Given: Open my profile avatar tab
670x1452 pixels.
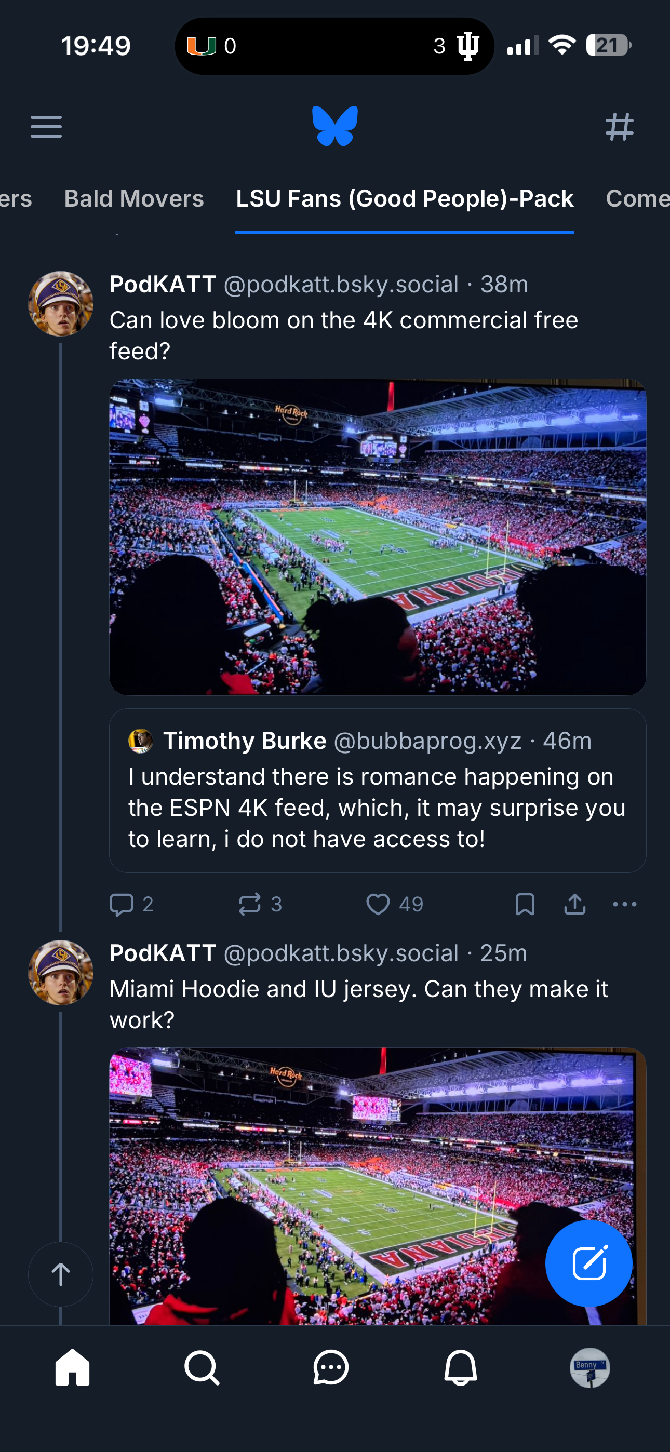Looking at the screenshot, I should (589, 1367).
